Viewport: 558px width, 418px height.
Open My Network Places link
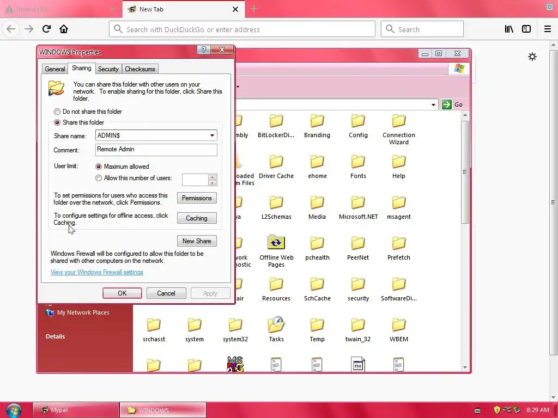point(77,312)
